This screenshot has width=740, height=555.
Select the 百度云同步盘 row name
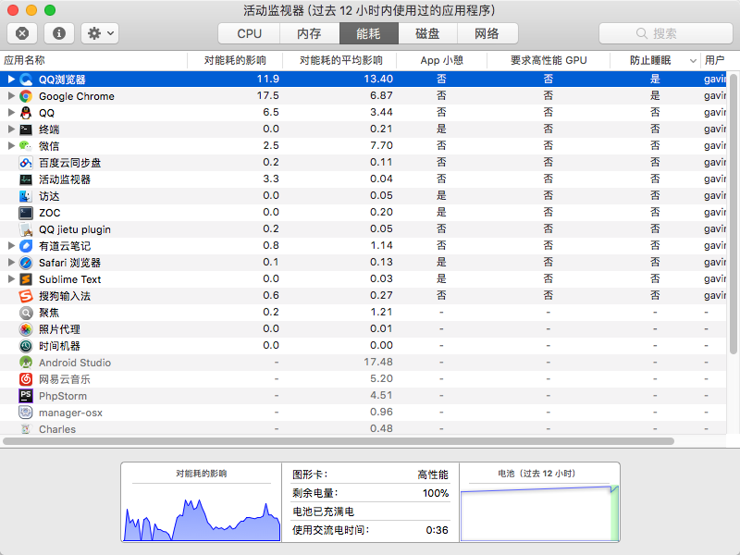[x=70, y=163]
